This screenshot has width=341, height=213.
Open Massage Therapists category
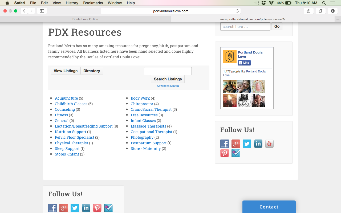pyautogui.click(x=148, y=126)
